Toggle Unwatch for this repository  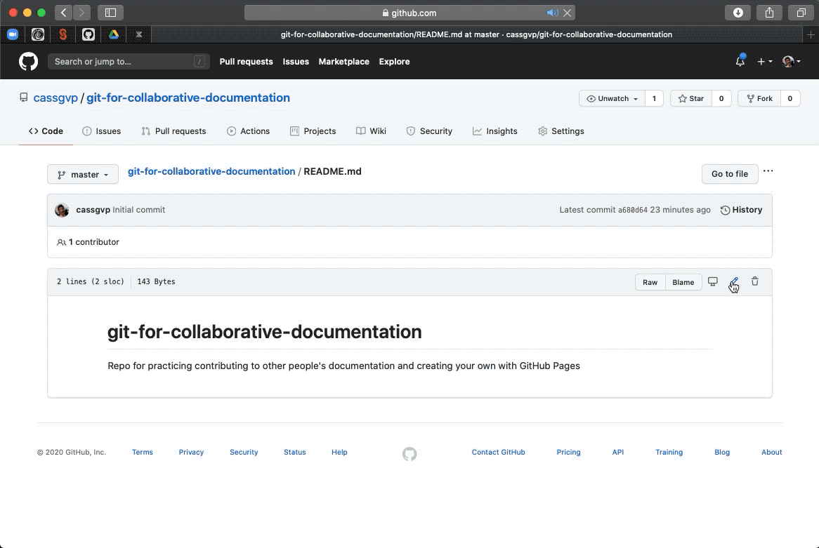[x=610, y=98]
